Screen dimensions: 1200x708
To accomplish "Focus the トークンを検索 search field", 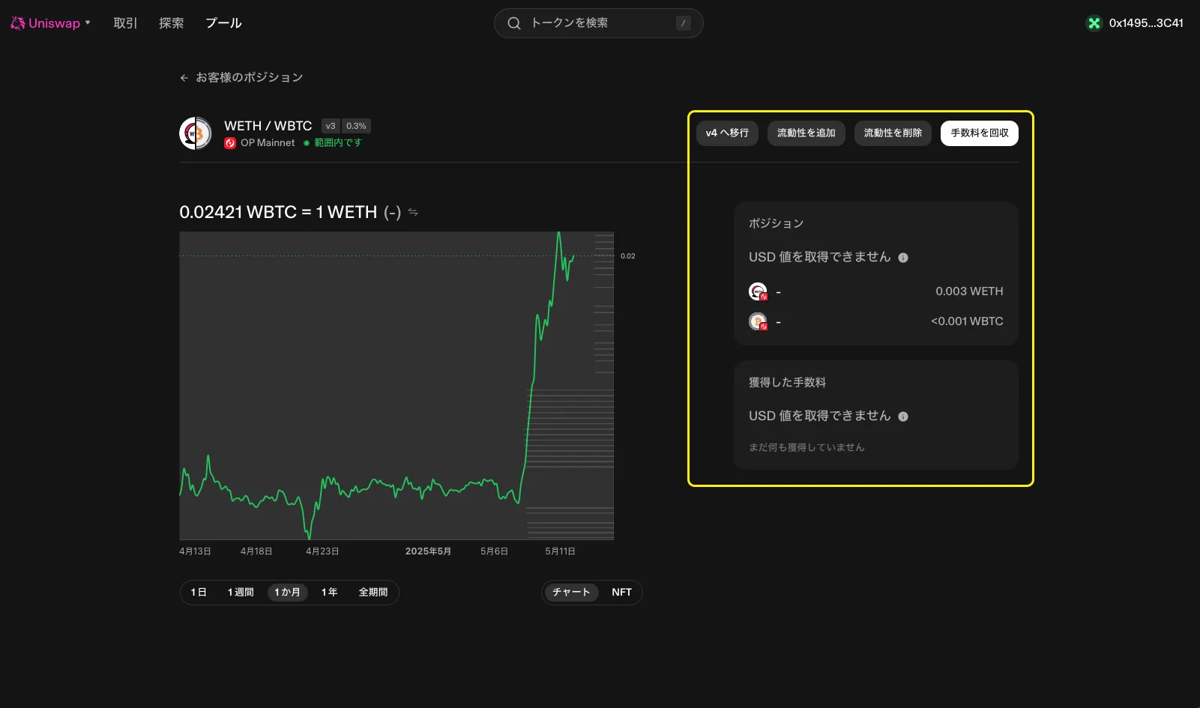I will tap(598, 23).
